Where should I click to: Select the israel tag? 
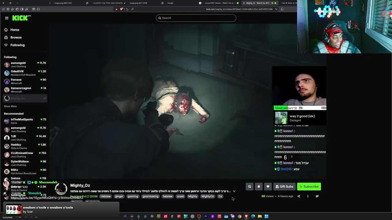(x=180, y=196)
